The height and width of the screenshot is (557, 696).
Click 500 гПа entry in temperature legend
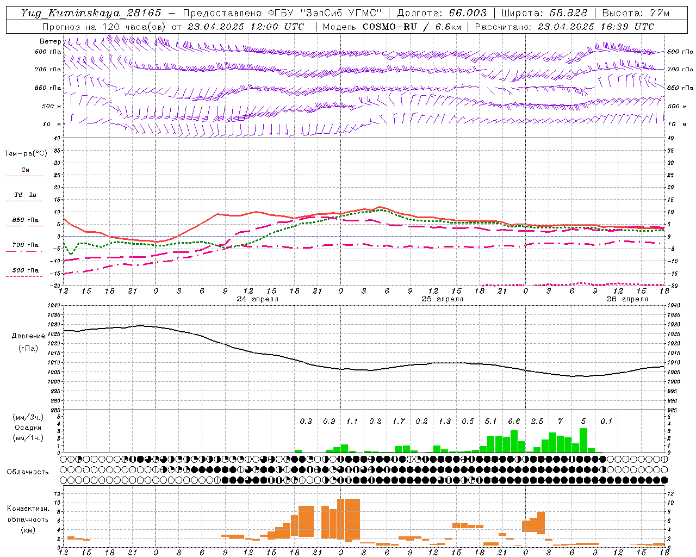[x=25, y=270]
